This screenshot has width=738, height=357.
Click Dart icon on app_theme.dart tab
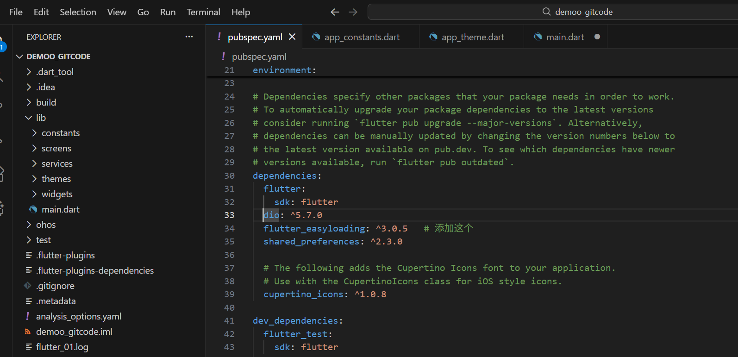433,37
